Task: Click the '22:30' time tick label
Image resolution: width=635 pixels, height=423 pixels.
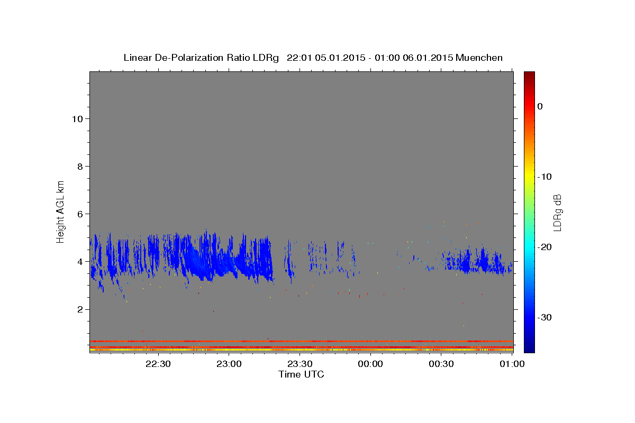Action: (158, 364)
